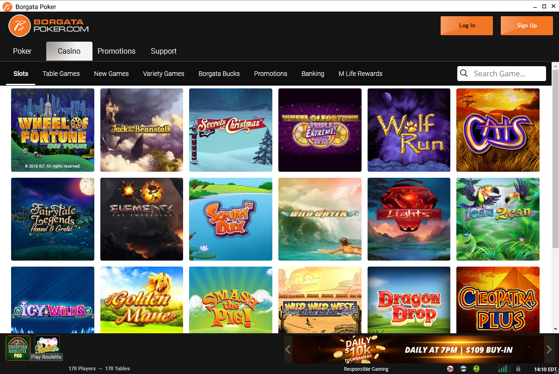Open Fairytale Legends Hansel & Gretel

click(53, 219)
